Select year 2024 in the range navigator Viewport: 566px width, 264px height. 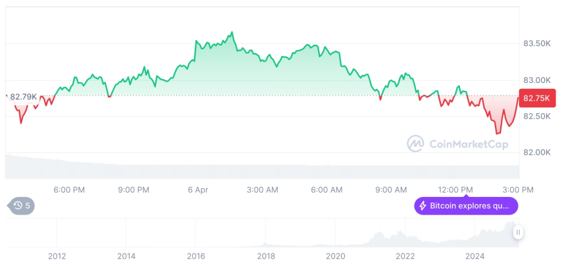point(475,255)
